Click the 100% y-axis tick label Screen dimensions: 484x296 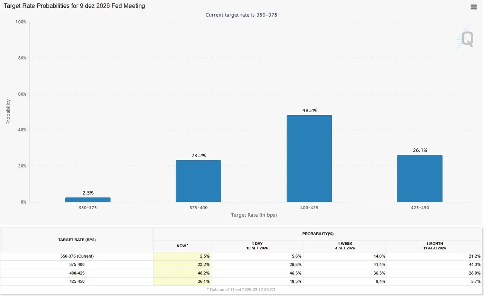click(x=21, y=22)
